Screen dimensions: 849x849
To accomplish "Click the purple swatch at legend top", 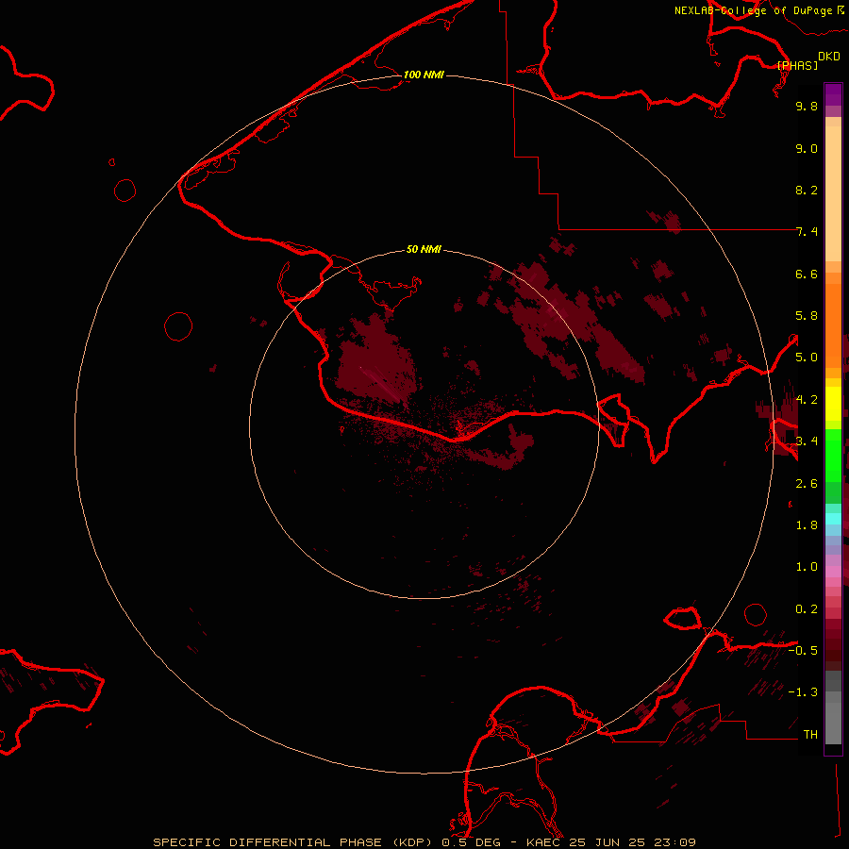I will pos(833,95).
